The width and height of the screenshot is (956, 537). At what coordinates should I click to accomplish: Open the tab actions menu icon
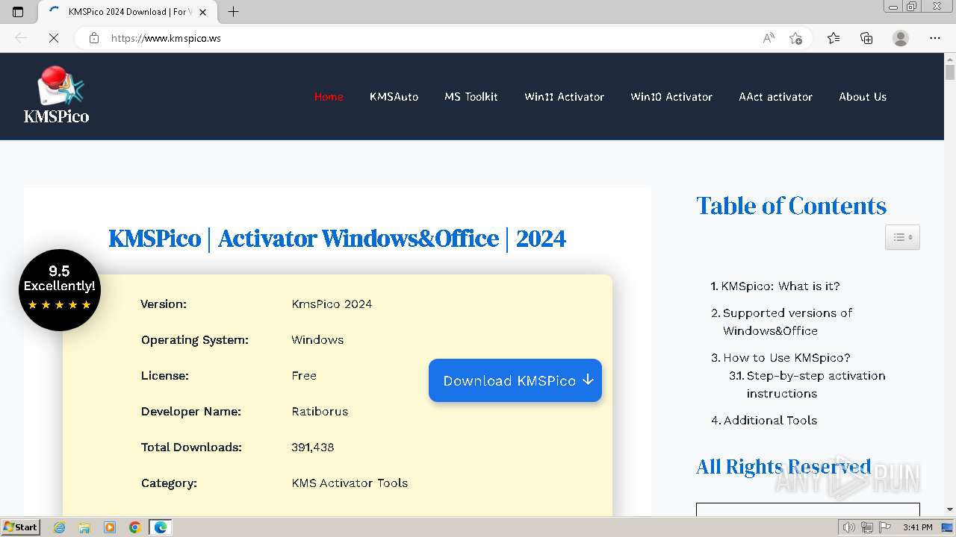(18, 12)
